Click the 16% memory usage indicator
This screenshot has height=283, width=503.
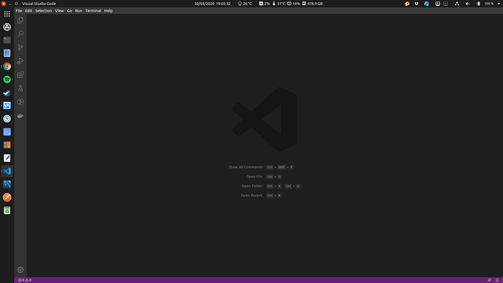[x=293, y=4]
